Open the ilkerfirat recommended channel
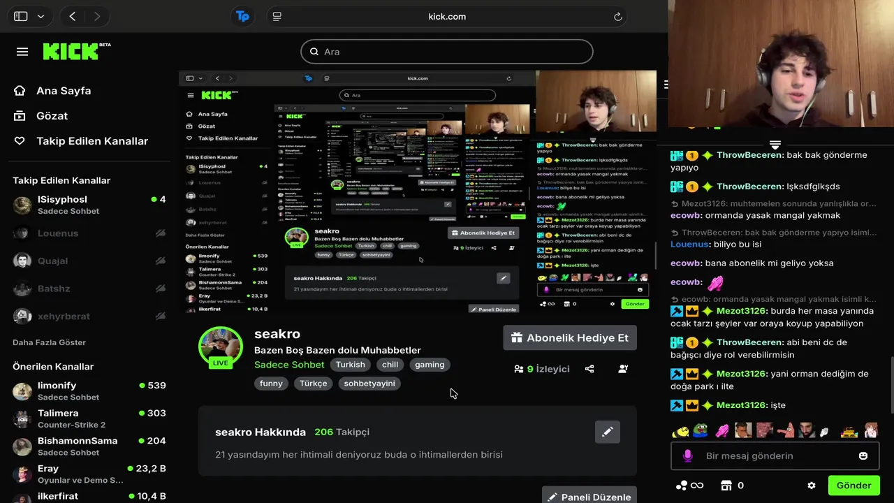Image resolution: width=894 pixels, height=503 pixels. (x=89, y=496)
